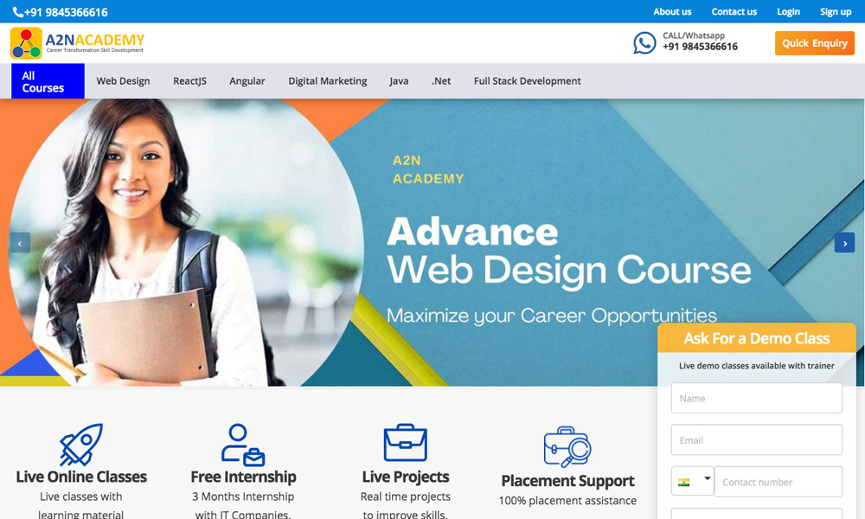
Task: Open the Contact us link
Action: (734, 11)
